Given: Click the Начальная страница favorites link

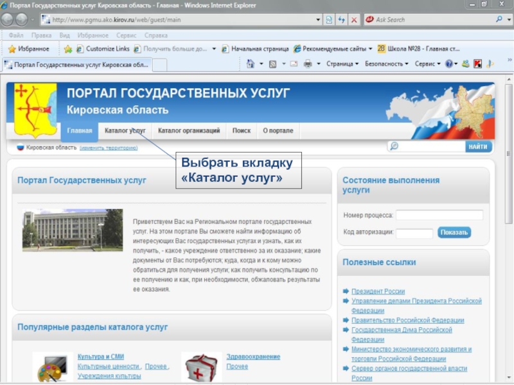Looking at the screenshot, I should coord(255,49).
